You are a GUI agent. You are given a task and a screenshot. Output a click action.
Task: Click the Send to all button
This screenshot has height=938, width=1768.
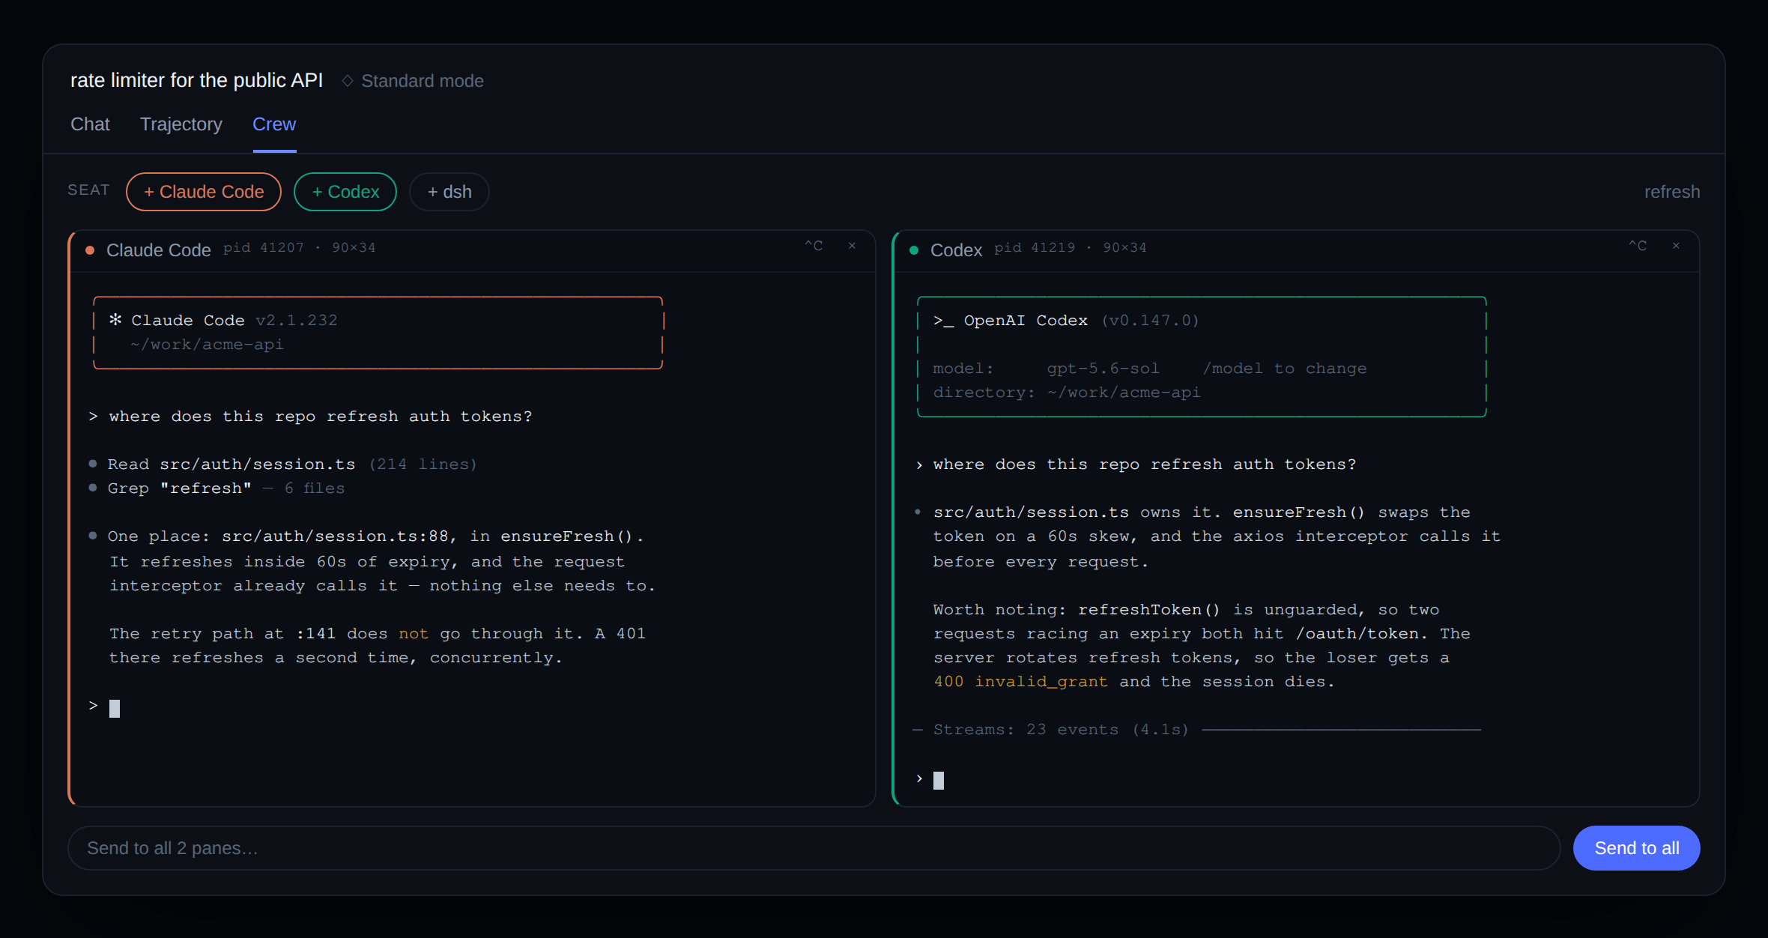[x=1637, y=848]
